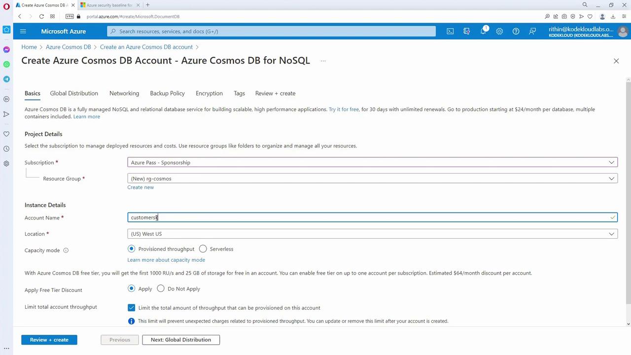Open WhatsApp in the Opera sidebar
Image resolution: width=631 pixels, height=355 pixels.
(6, 64)
